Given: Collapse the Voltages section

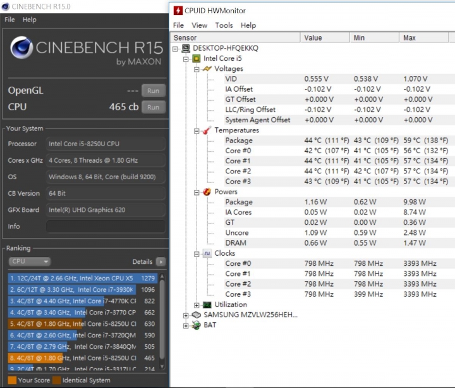Looking at the screenshot, I should (197, 70).
